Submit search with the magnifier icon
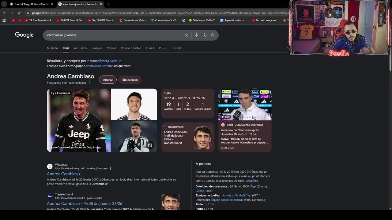Image resolution: width=392 pixels, height=220 pixels. (213, 35)
